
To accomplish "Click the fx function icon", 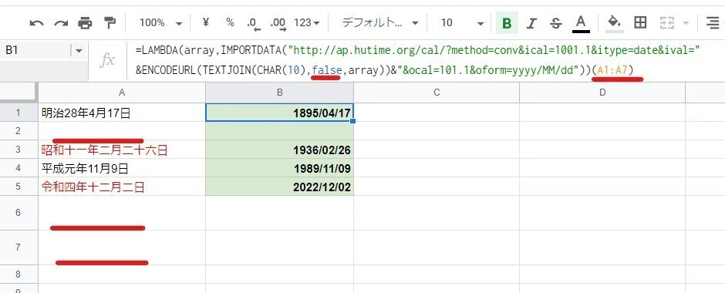I will (108, 60).
